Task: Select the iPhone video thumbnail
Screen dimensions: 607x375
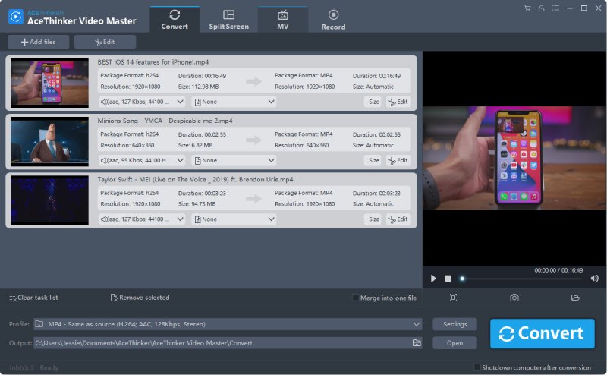Action: (x=49, y=83)
